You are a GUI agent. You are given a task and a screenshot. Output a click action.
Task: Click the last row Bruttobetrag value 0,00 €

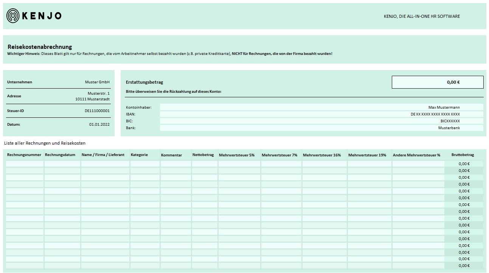click(x=464, y=266)
